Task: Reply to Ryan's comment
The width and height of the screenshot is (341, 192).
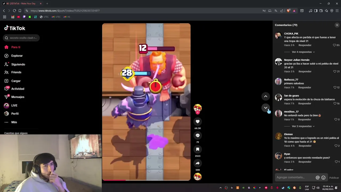Action: click(x=305, y=162)
